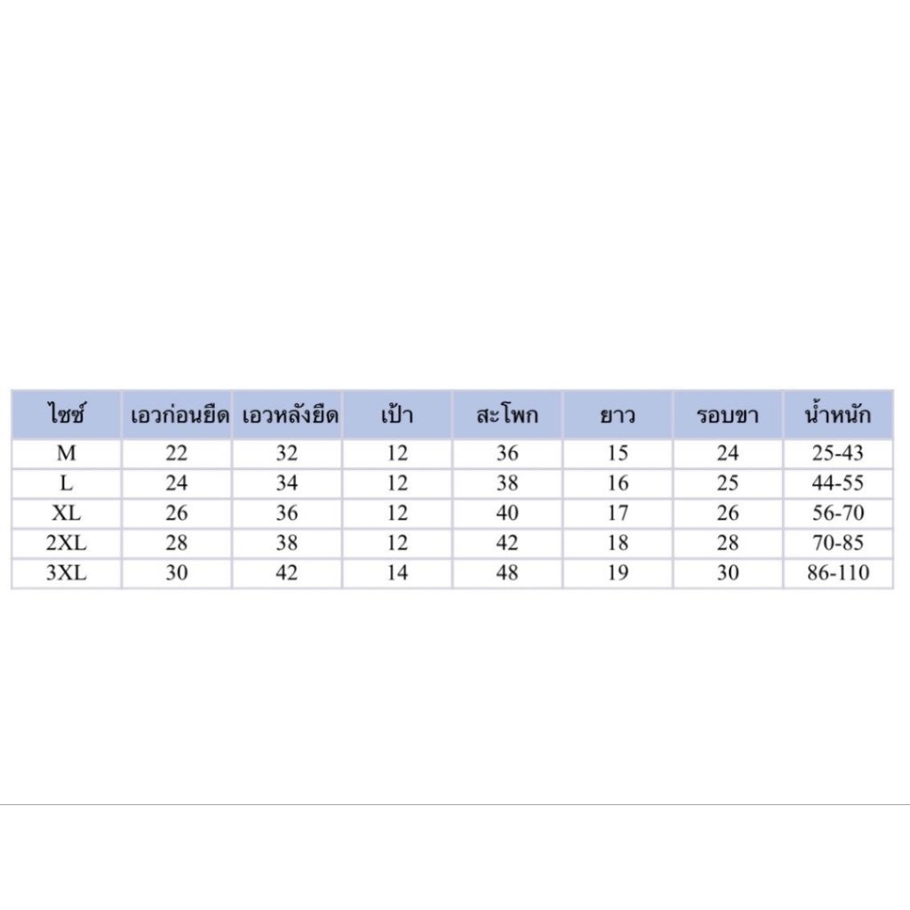Viewport: 910px width, 910px height.
Task: Select the length value 15 cell
Action: click(x=618, y=453)
